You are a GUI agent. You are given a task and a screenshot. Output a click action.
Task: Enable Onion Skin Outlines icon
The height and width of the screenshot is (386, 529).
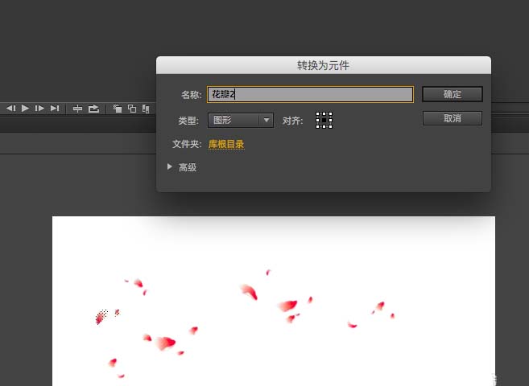(x=132, y=109)
